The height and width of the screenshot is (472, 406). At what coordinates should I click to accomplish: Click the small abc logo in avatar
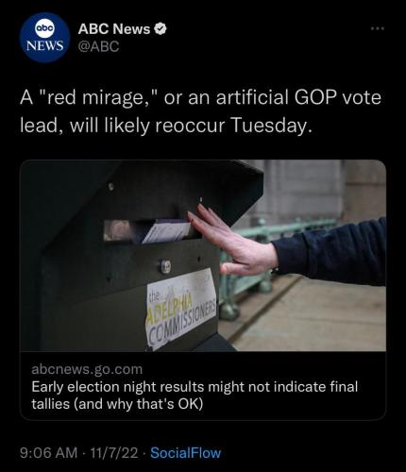point(44,28)
